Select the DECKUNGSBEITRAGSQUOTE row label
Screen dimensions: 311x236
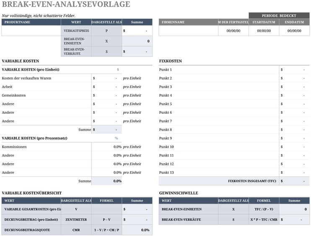[27, 230]
